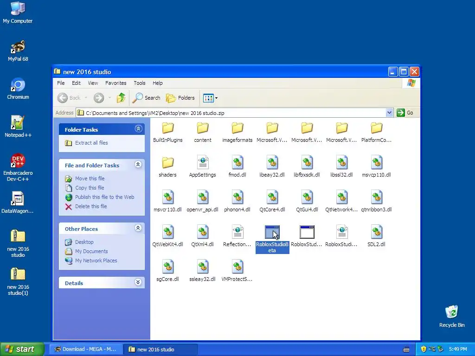475x356 pixels.
Task: Expand the Details panel
Action: (138, 282)
